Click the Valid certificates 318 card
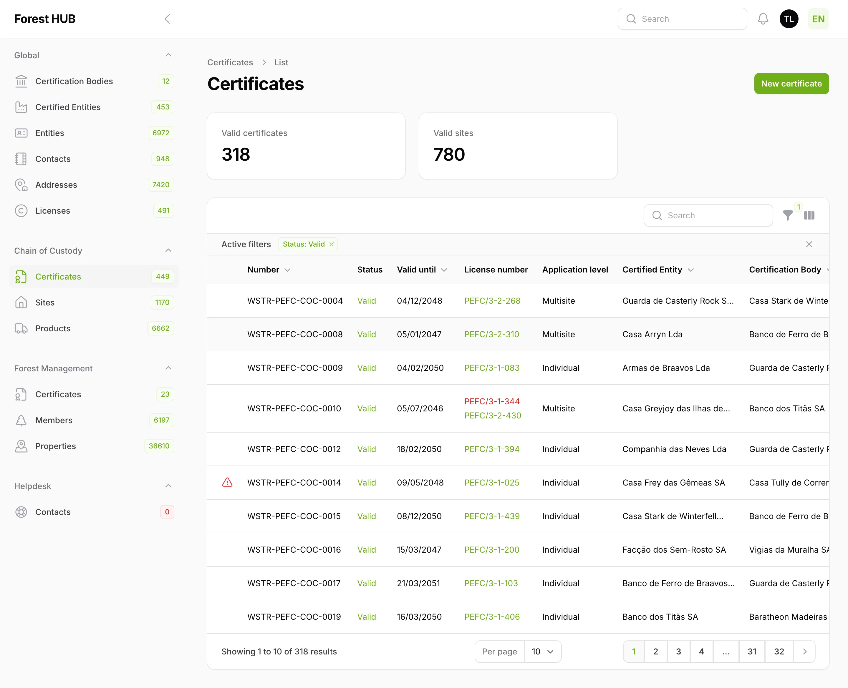848x688 pixels. (306, 146)
